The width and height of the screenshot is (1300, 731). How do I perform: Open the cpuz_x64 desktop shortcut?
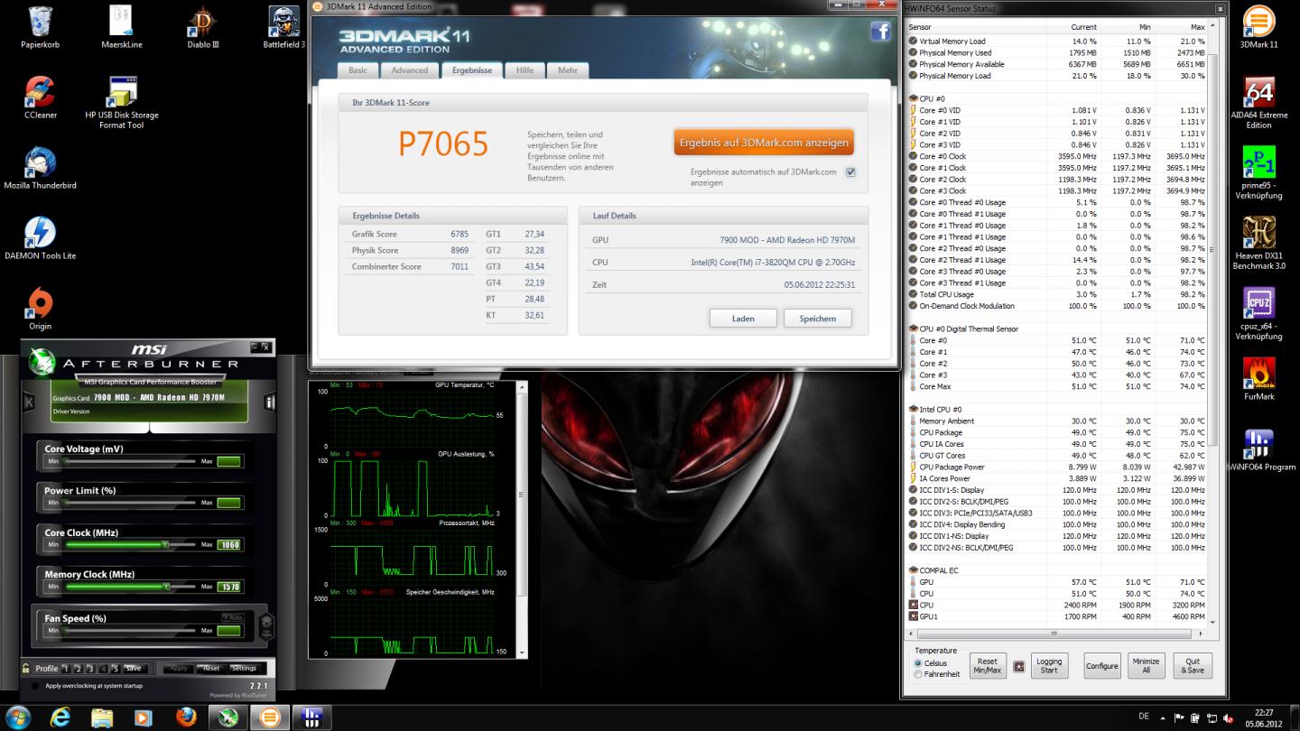[1258, 313]
